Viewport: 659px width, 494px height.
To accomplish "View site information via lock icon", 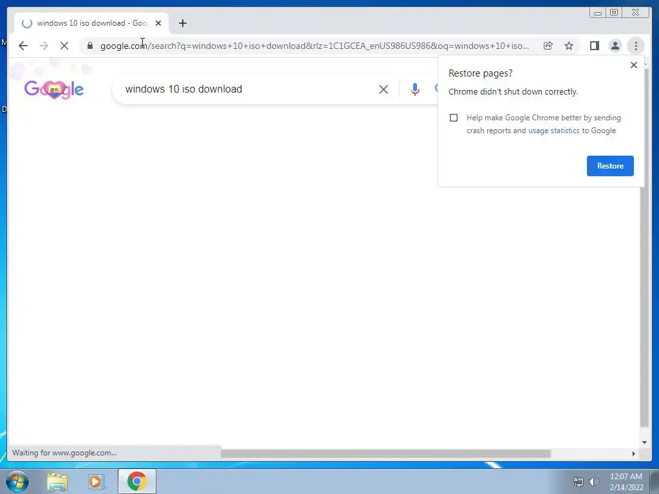I will [90, 46].
